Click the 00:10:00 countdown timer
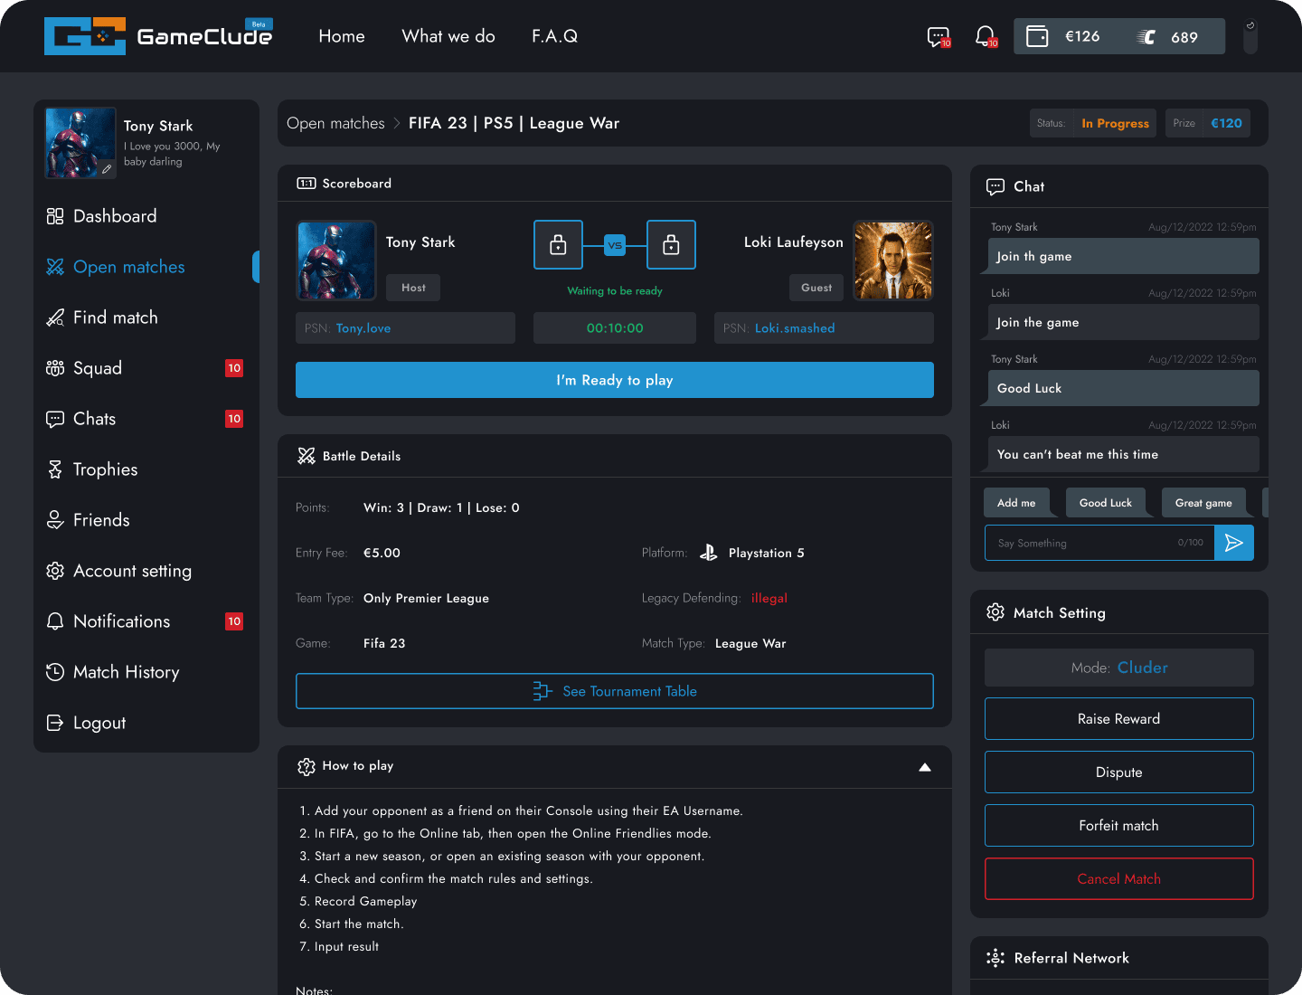The width and height of the screenshot is (1302, 995). pyautogui.click(x=615, y=328)
